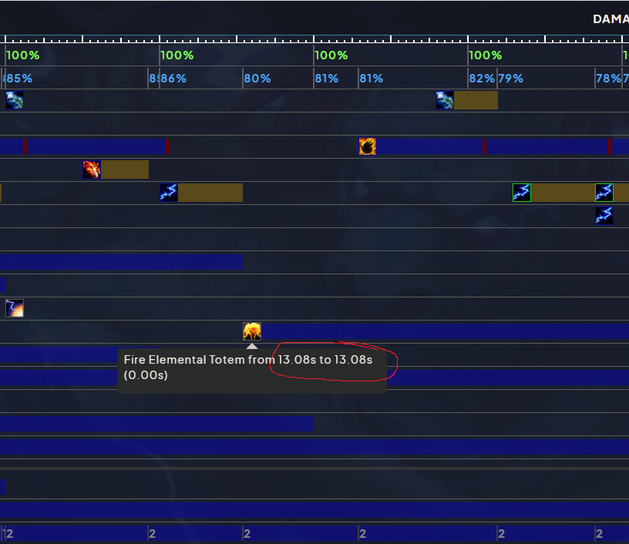Viewport: 629px width, 544px height.
Task: Click a 2-second timestamp label at the bottom
Action: point(152,533)
